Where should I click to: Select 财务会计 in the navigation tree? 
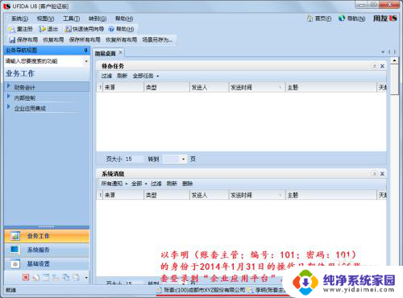[24, 87]
